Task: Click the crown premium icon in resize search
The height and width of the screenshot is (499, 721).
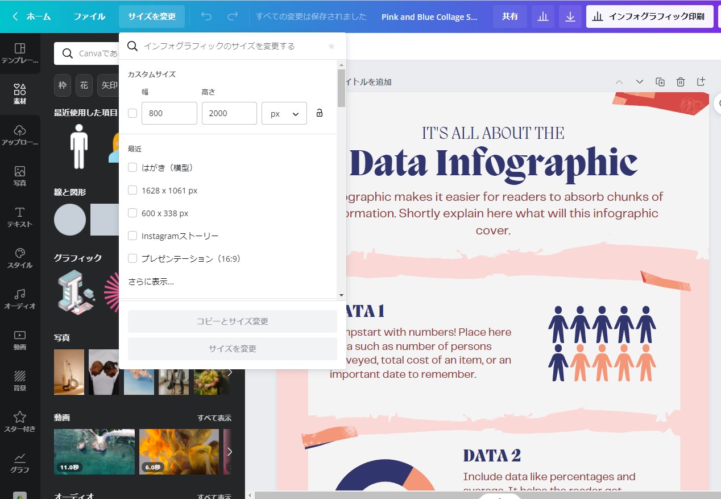Action: 332,46
